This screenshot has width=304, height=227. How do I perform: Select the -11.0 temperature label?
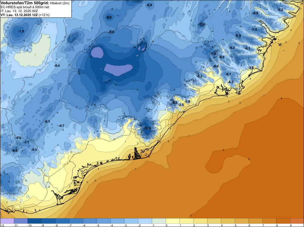202,24
